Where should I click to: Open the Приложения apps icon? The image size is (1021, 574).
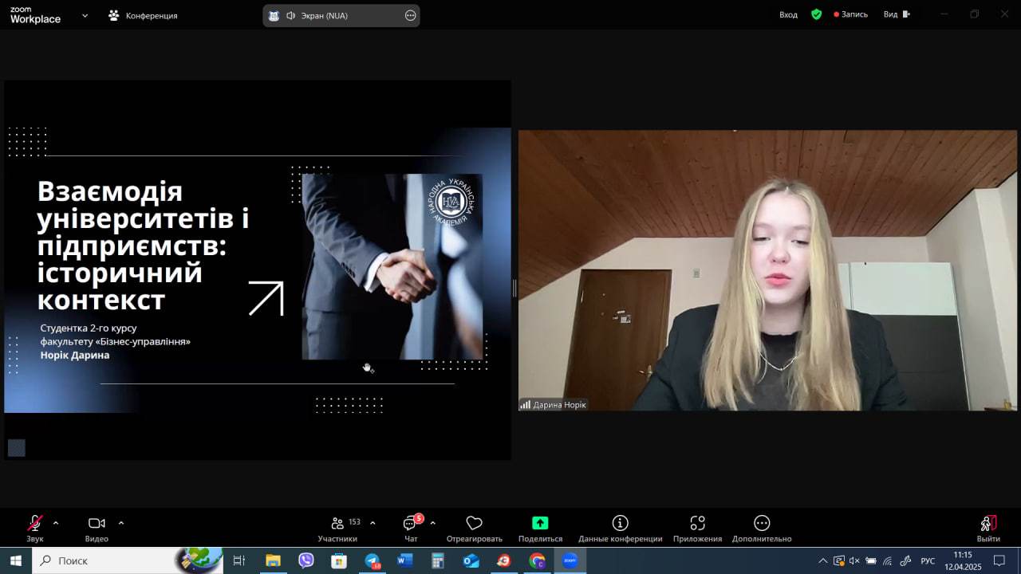coord(697,523)
